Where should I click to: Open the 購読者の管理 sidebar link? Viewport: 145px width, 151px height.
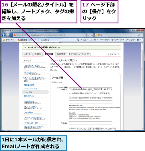[x=29, y=85]
